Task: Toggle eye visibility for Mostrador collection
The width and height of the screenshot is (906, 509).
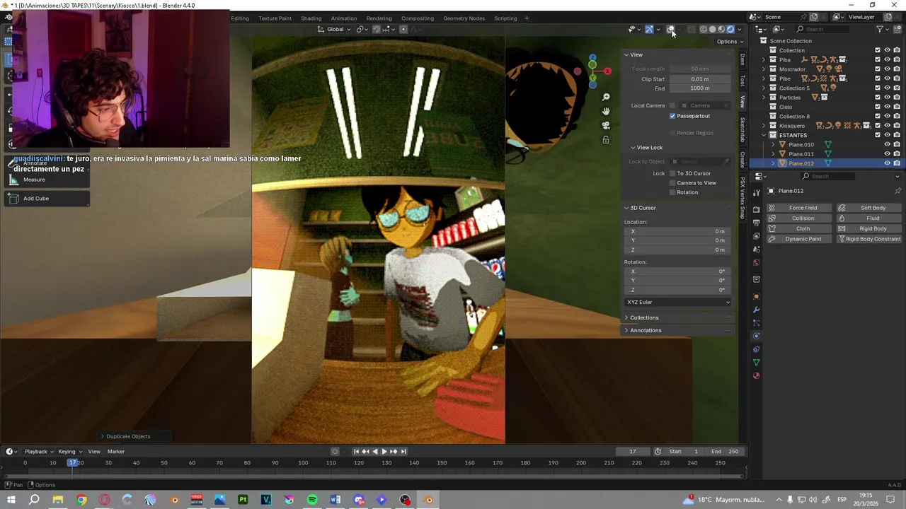Action: click(887, 69)
